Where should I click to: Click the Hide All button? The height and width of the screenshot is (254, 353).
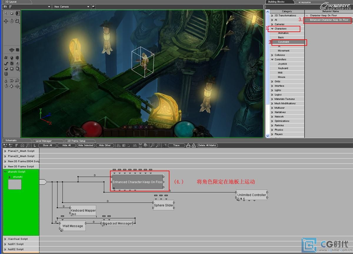pos(66,145)
